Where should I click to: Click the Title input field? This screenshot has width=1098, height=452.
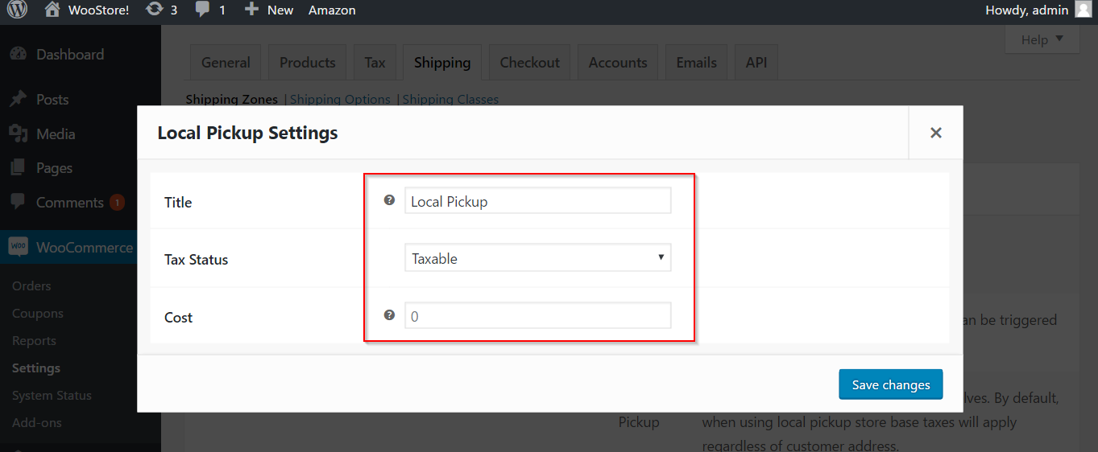(x=537, y=201)
